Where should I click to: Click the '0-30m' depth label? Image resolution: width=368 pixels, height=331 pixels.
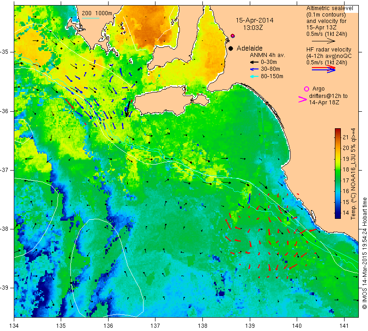pyautogui.click(x=269, y=62)
